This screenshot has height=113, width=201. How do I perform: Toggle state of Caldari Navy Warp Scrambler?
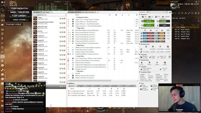point(68,50)
